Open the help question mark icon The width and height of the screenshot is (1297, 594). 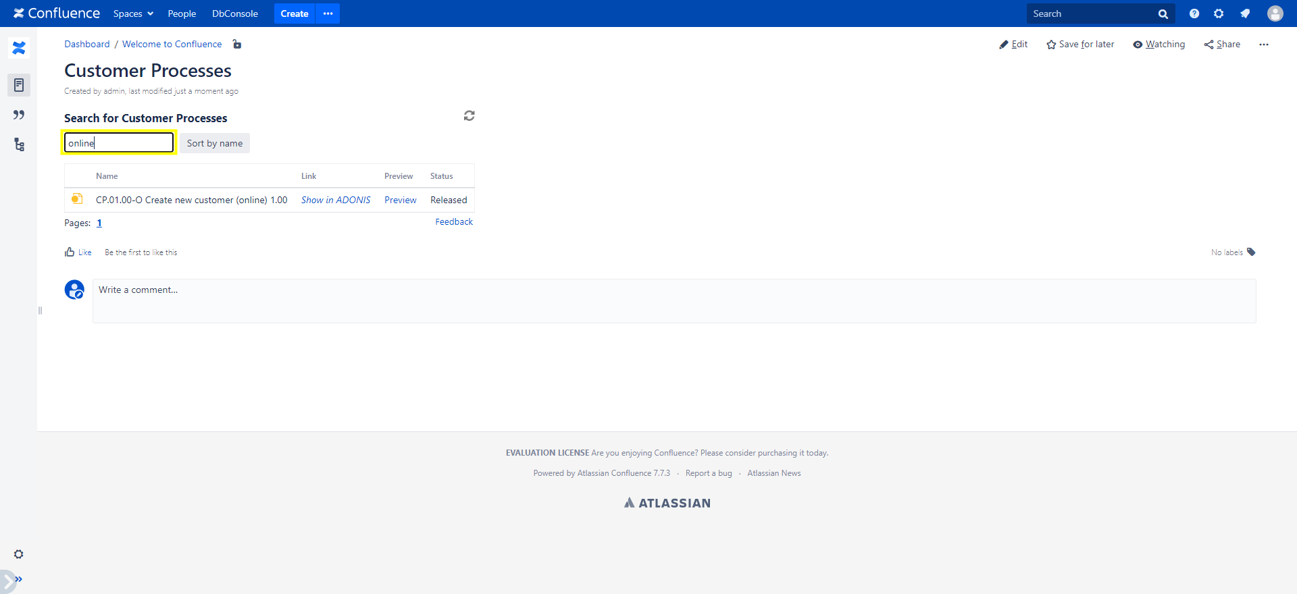point(1194,13)
